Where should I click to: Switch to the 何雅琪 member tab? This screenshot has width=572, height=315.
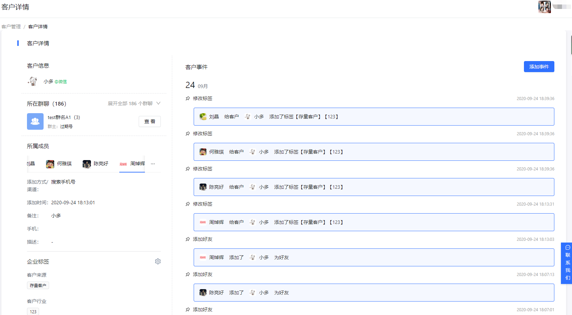(59, 164)
